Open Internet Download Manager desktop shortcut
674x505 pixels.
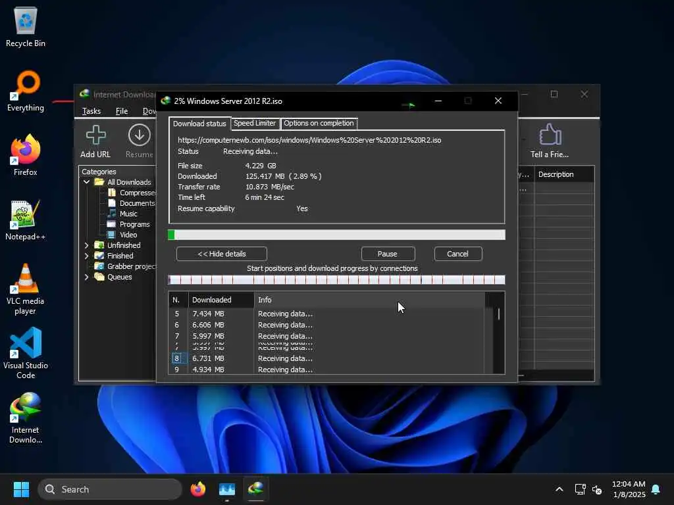pos(26,418)
